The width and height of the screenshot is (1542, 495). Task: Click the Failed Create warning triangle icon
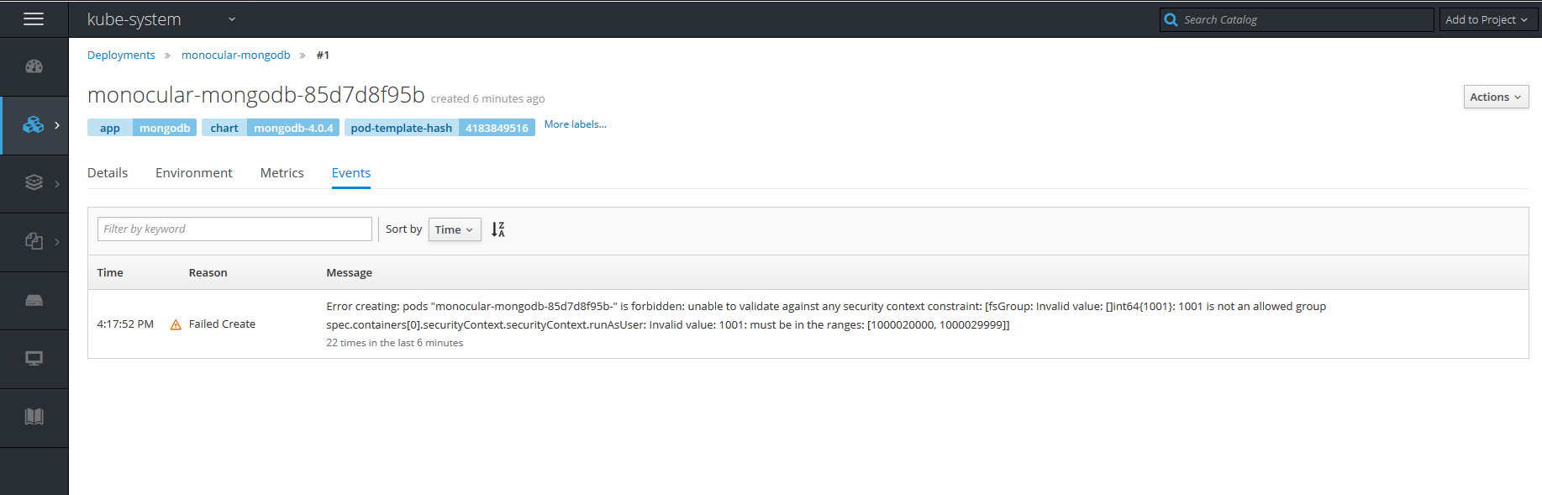(176, 324)
